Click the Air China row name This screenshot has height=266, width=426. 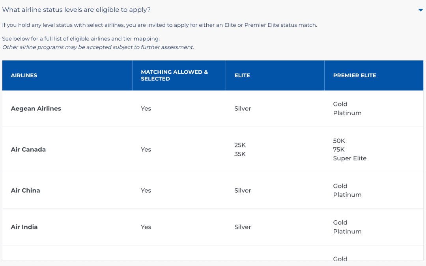(x=25, y=191)
